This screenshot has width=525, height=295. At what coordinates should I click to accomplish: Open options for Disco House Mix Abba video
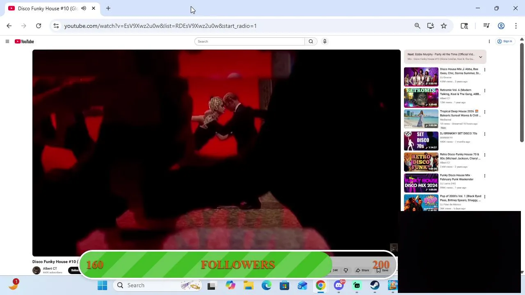click(x=484, y=70)
